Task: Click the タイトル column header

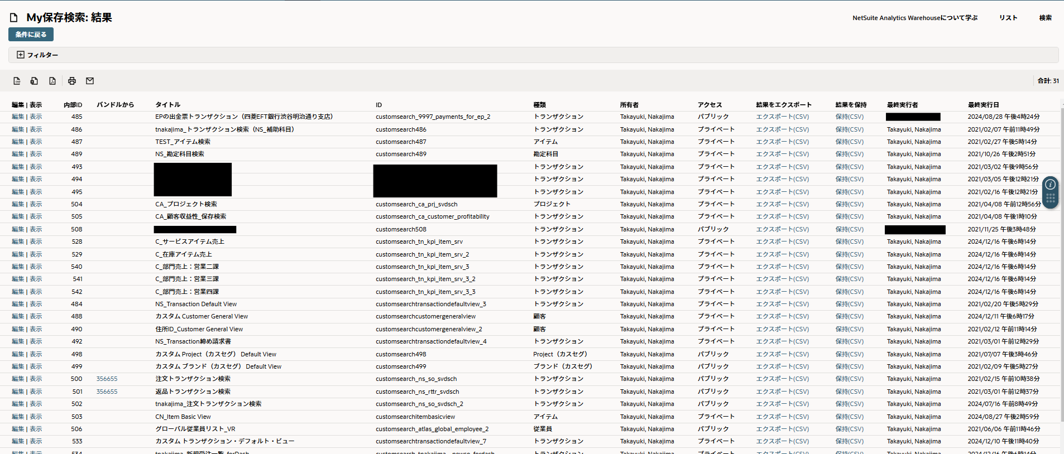Action: (x=168, y=105)
